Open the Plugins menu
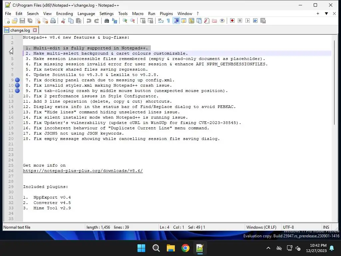341x256 pixels. tap(167, 13)
